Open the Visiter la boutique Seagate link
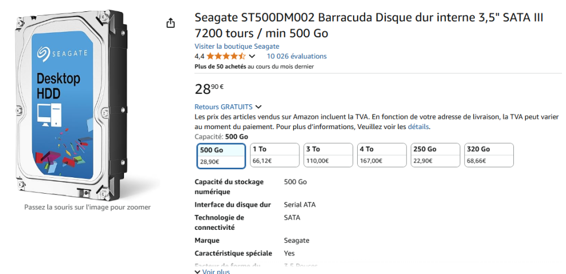The height and width of the screenshot is (274, 566). point(237,46)
